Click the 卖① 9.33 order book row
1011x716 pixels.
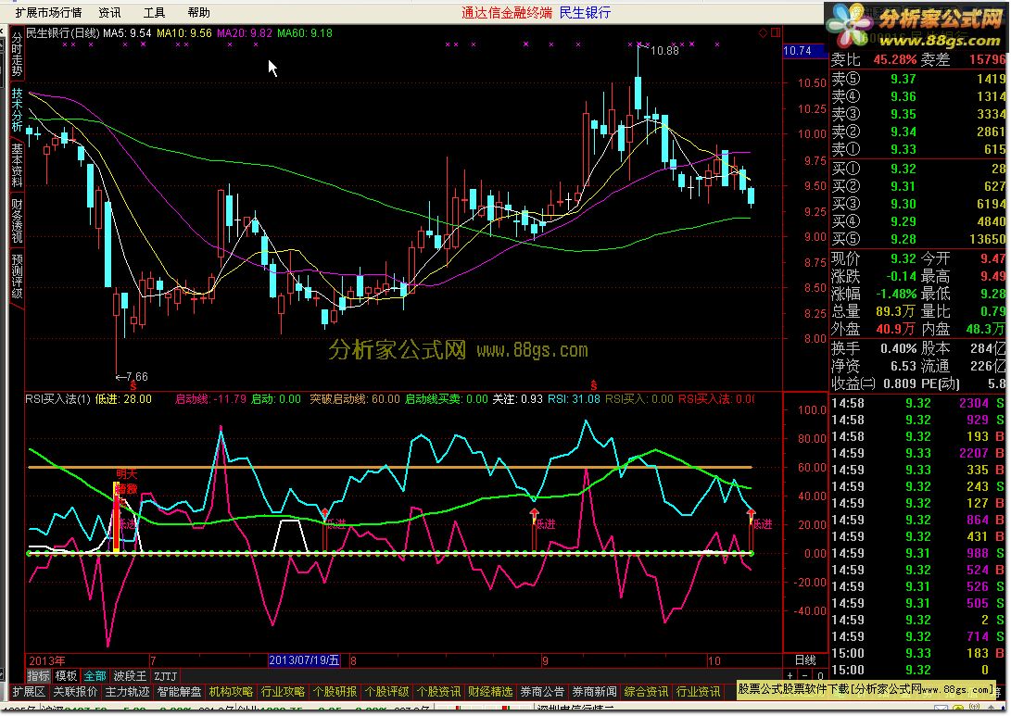point(918,149)
